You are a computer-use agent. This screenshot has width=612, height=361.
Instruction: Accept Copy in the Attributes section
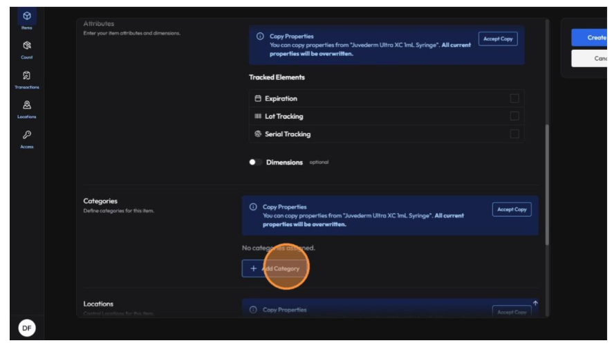pos(498,39)
